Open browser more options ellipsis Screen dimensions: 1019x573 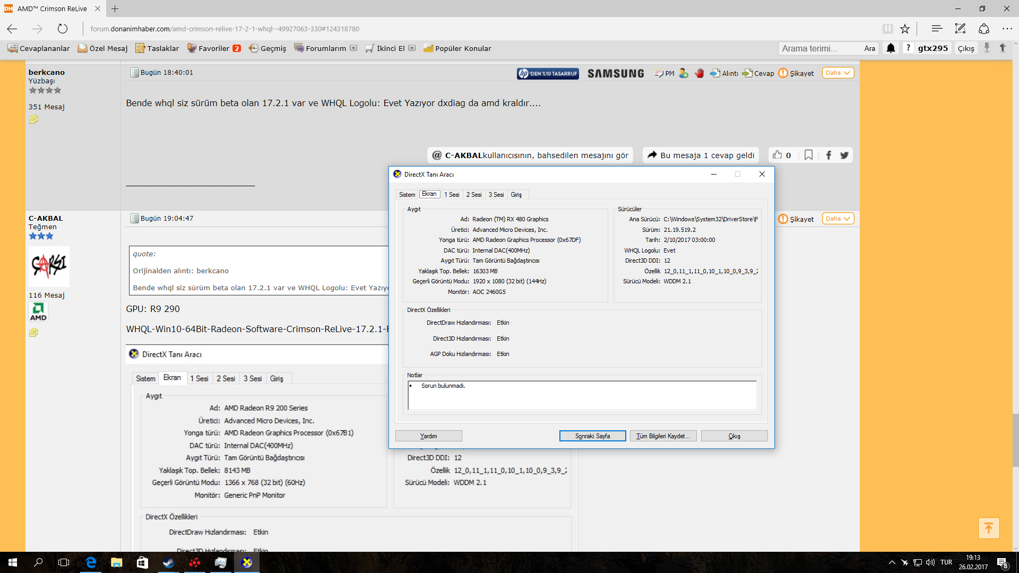pos(1007,29)
